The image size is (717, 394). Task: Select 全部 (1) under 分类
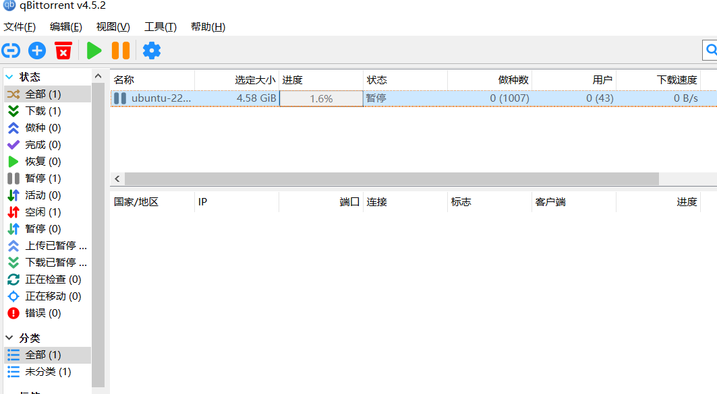48,355
